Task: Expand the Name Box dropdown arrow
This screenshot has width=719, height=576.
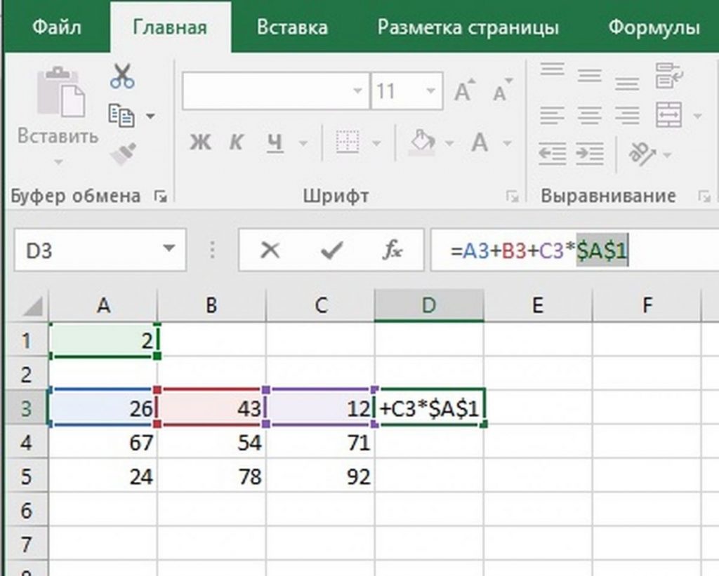Action: [x=169, y=250]
